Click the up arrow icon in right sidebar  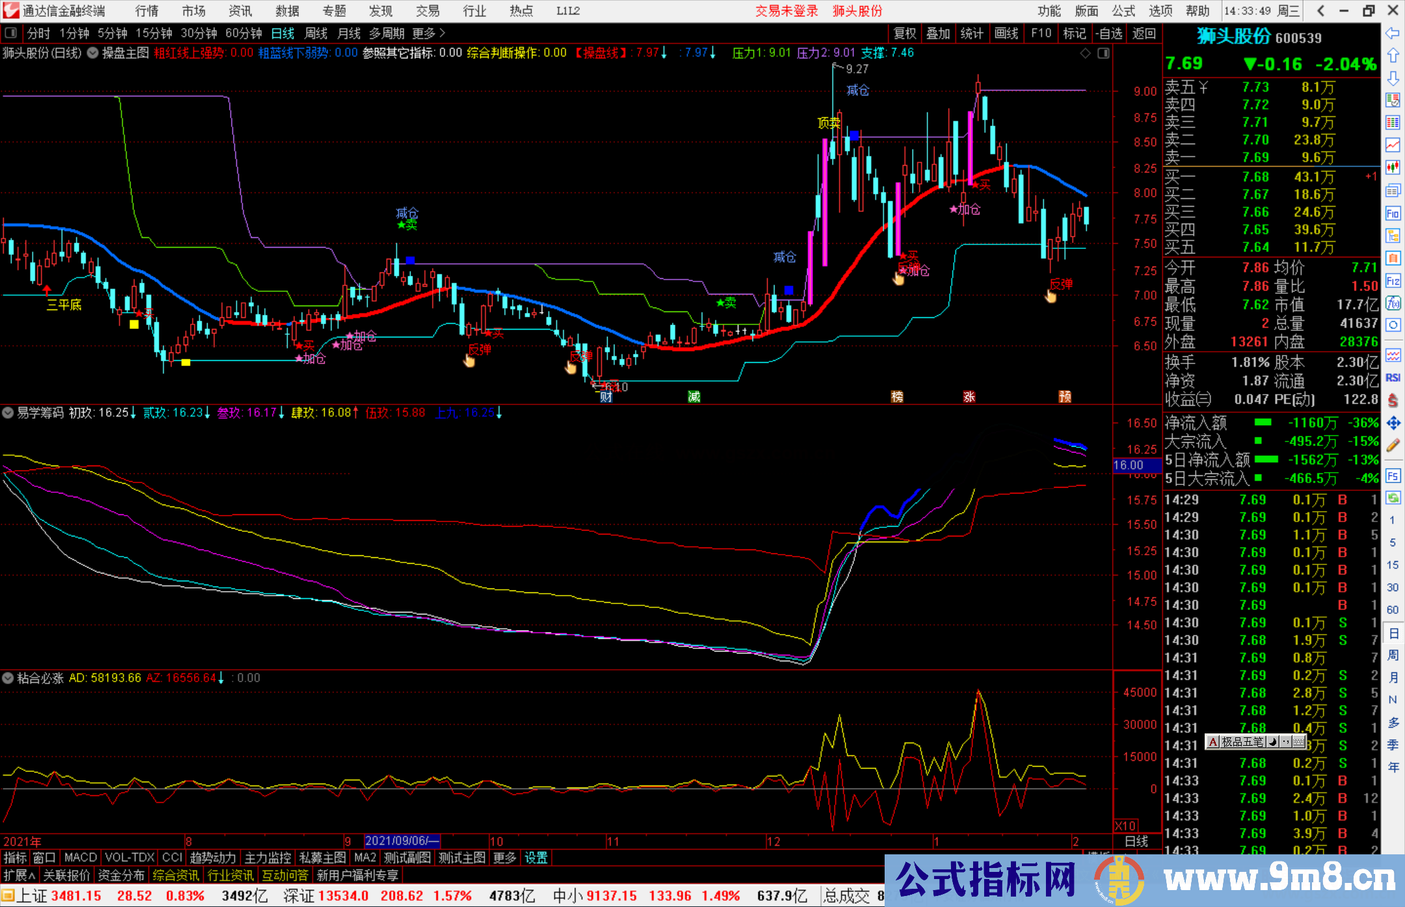point(1393,56)
